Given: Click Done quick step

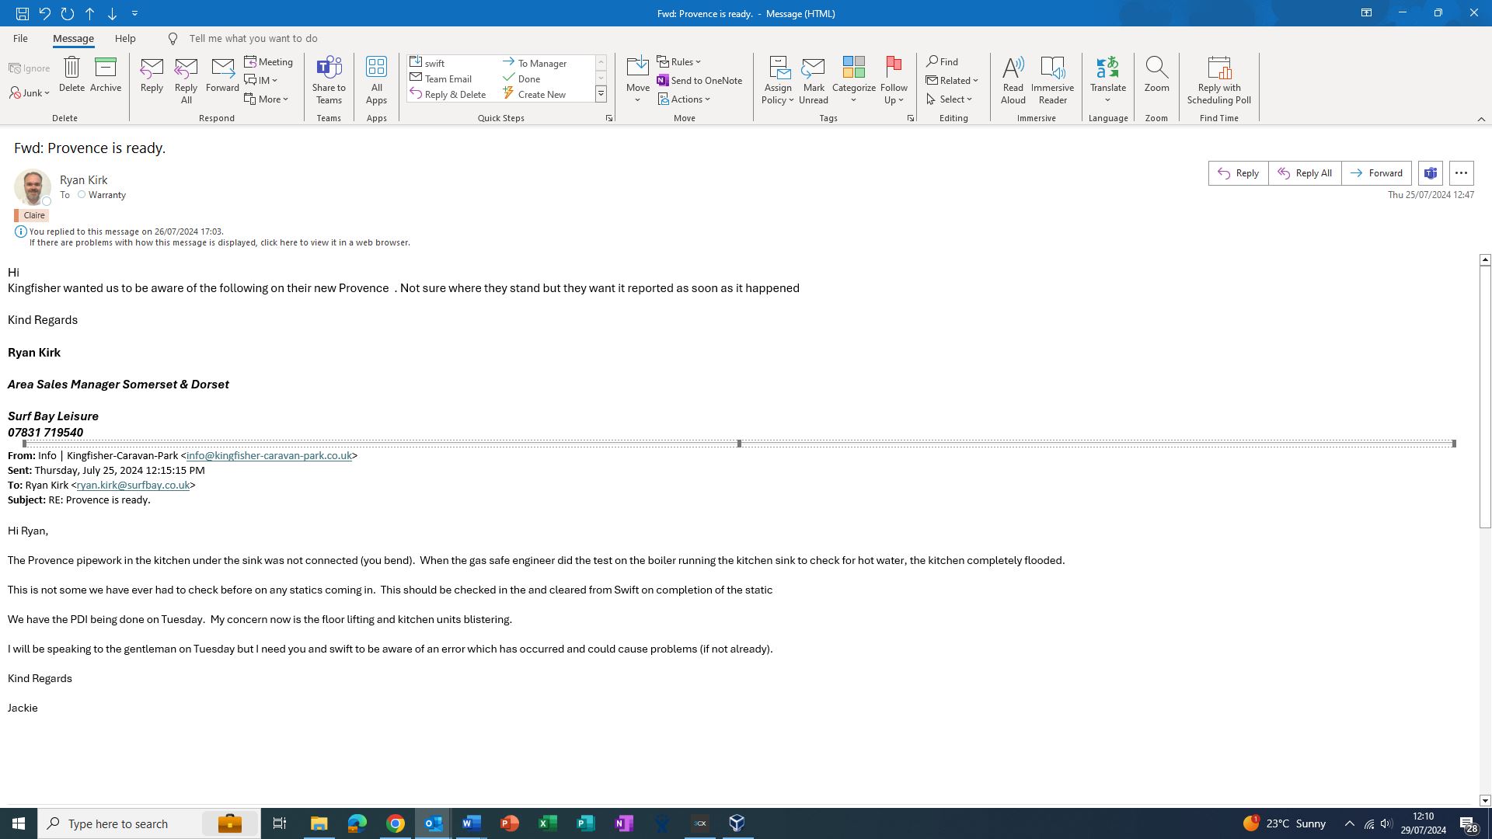Looking at the screenshot, I should pyautogui.click(x=528, y=78).
